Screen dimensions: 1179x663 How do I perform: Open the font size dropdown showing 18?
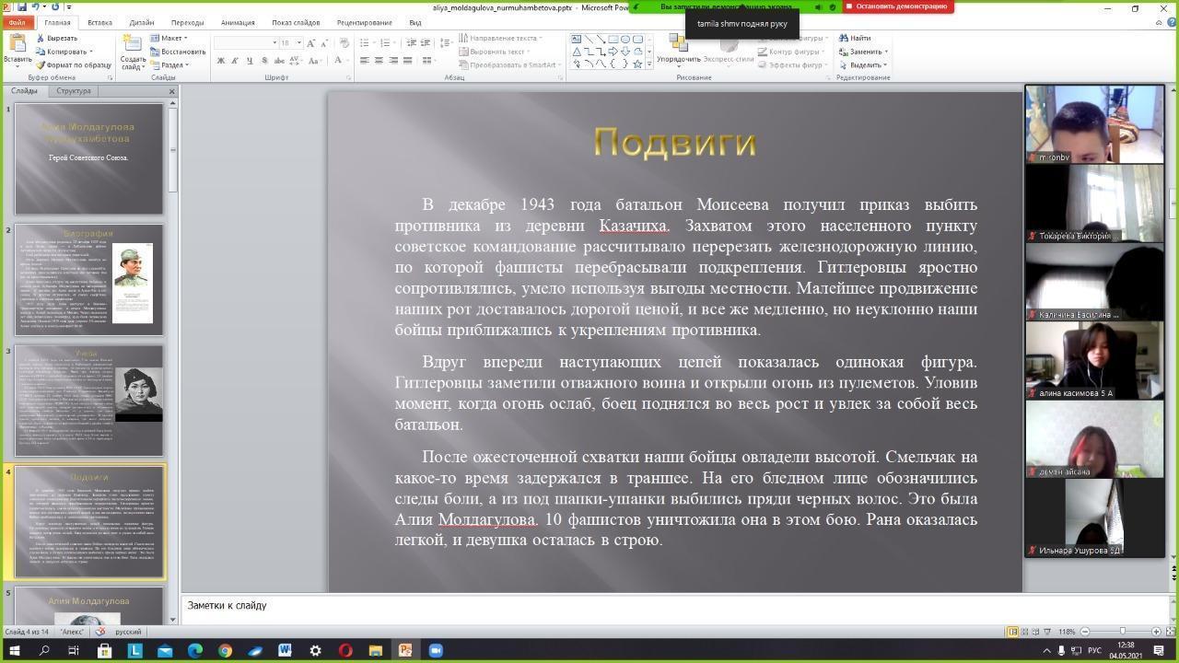298,43
